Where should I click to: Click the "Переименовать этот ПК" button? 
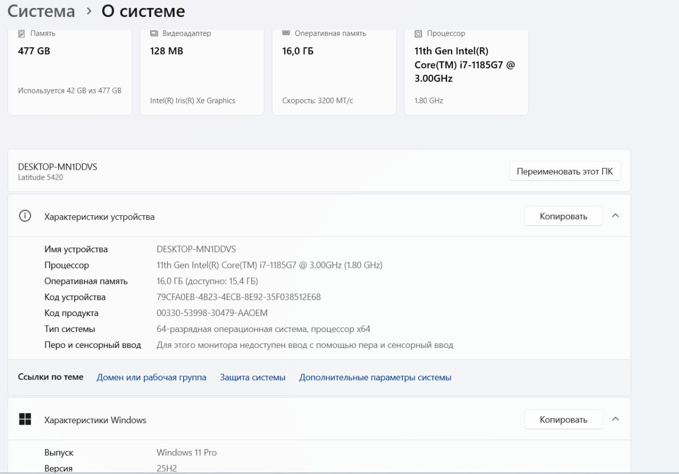tap(565, 171)
